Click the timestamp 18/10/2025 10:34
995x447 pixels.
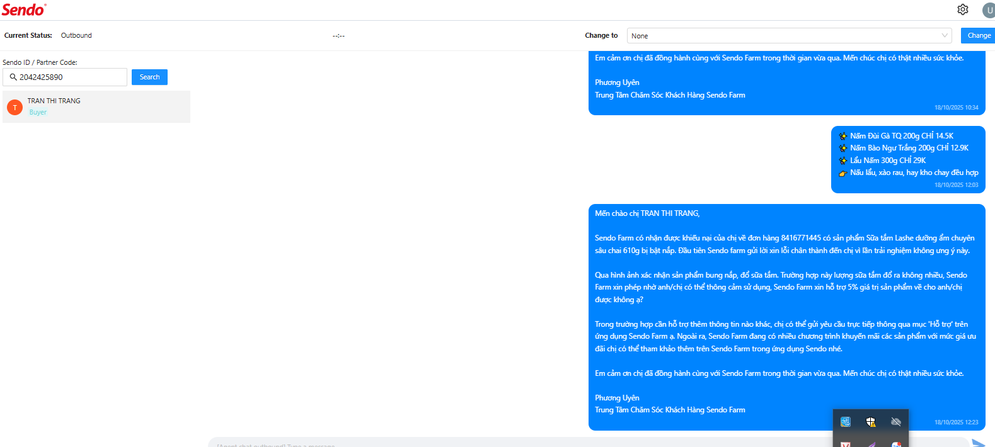coord(956,108)
